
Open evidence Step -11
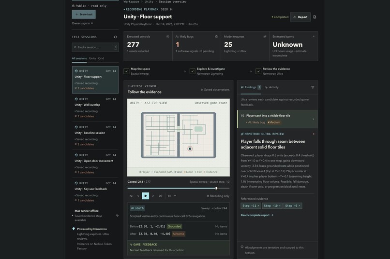click(x=251, y=206)
